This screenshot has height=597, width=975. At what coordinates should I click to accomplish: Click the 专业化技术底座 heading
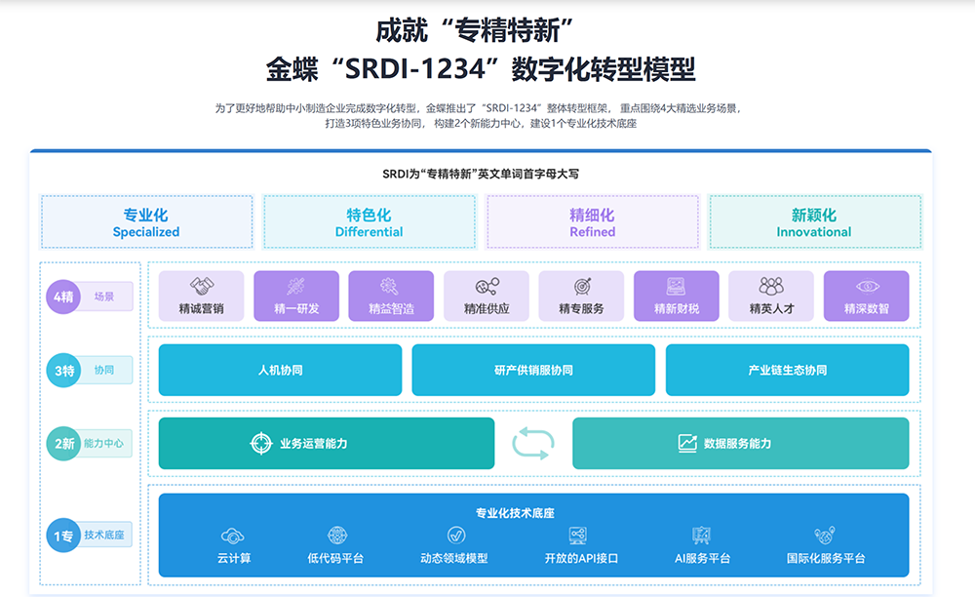(515, 513)
